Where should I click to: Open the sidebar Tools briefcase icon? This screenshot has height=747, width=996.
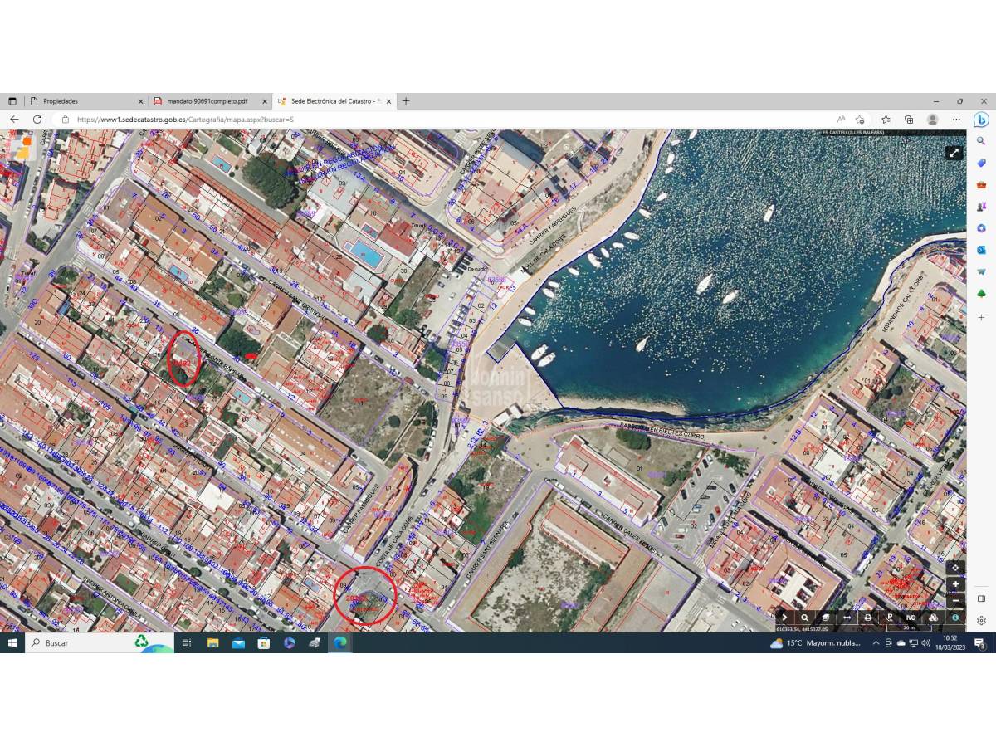tap(981, 184)
